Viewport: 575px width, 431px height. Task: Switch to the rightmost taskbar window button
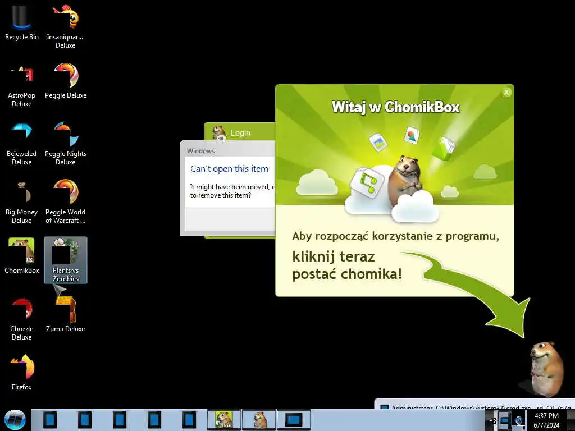point(293,420)
